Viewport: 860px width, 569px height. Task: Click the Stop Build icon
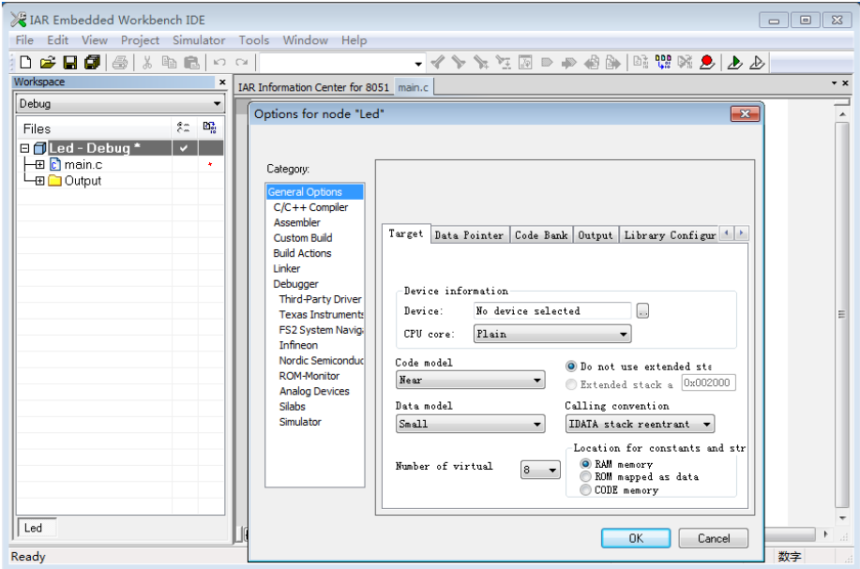coord(685,62)
